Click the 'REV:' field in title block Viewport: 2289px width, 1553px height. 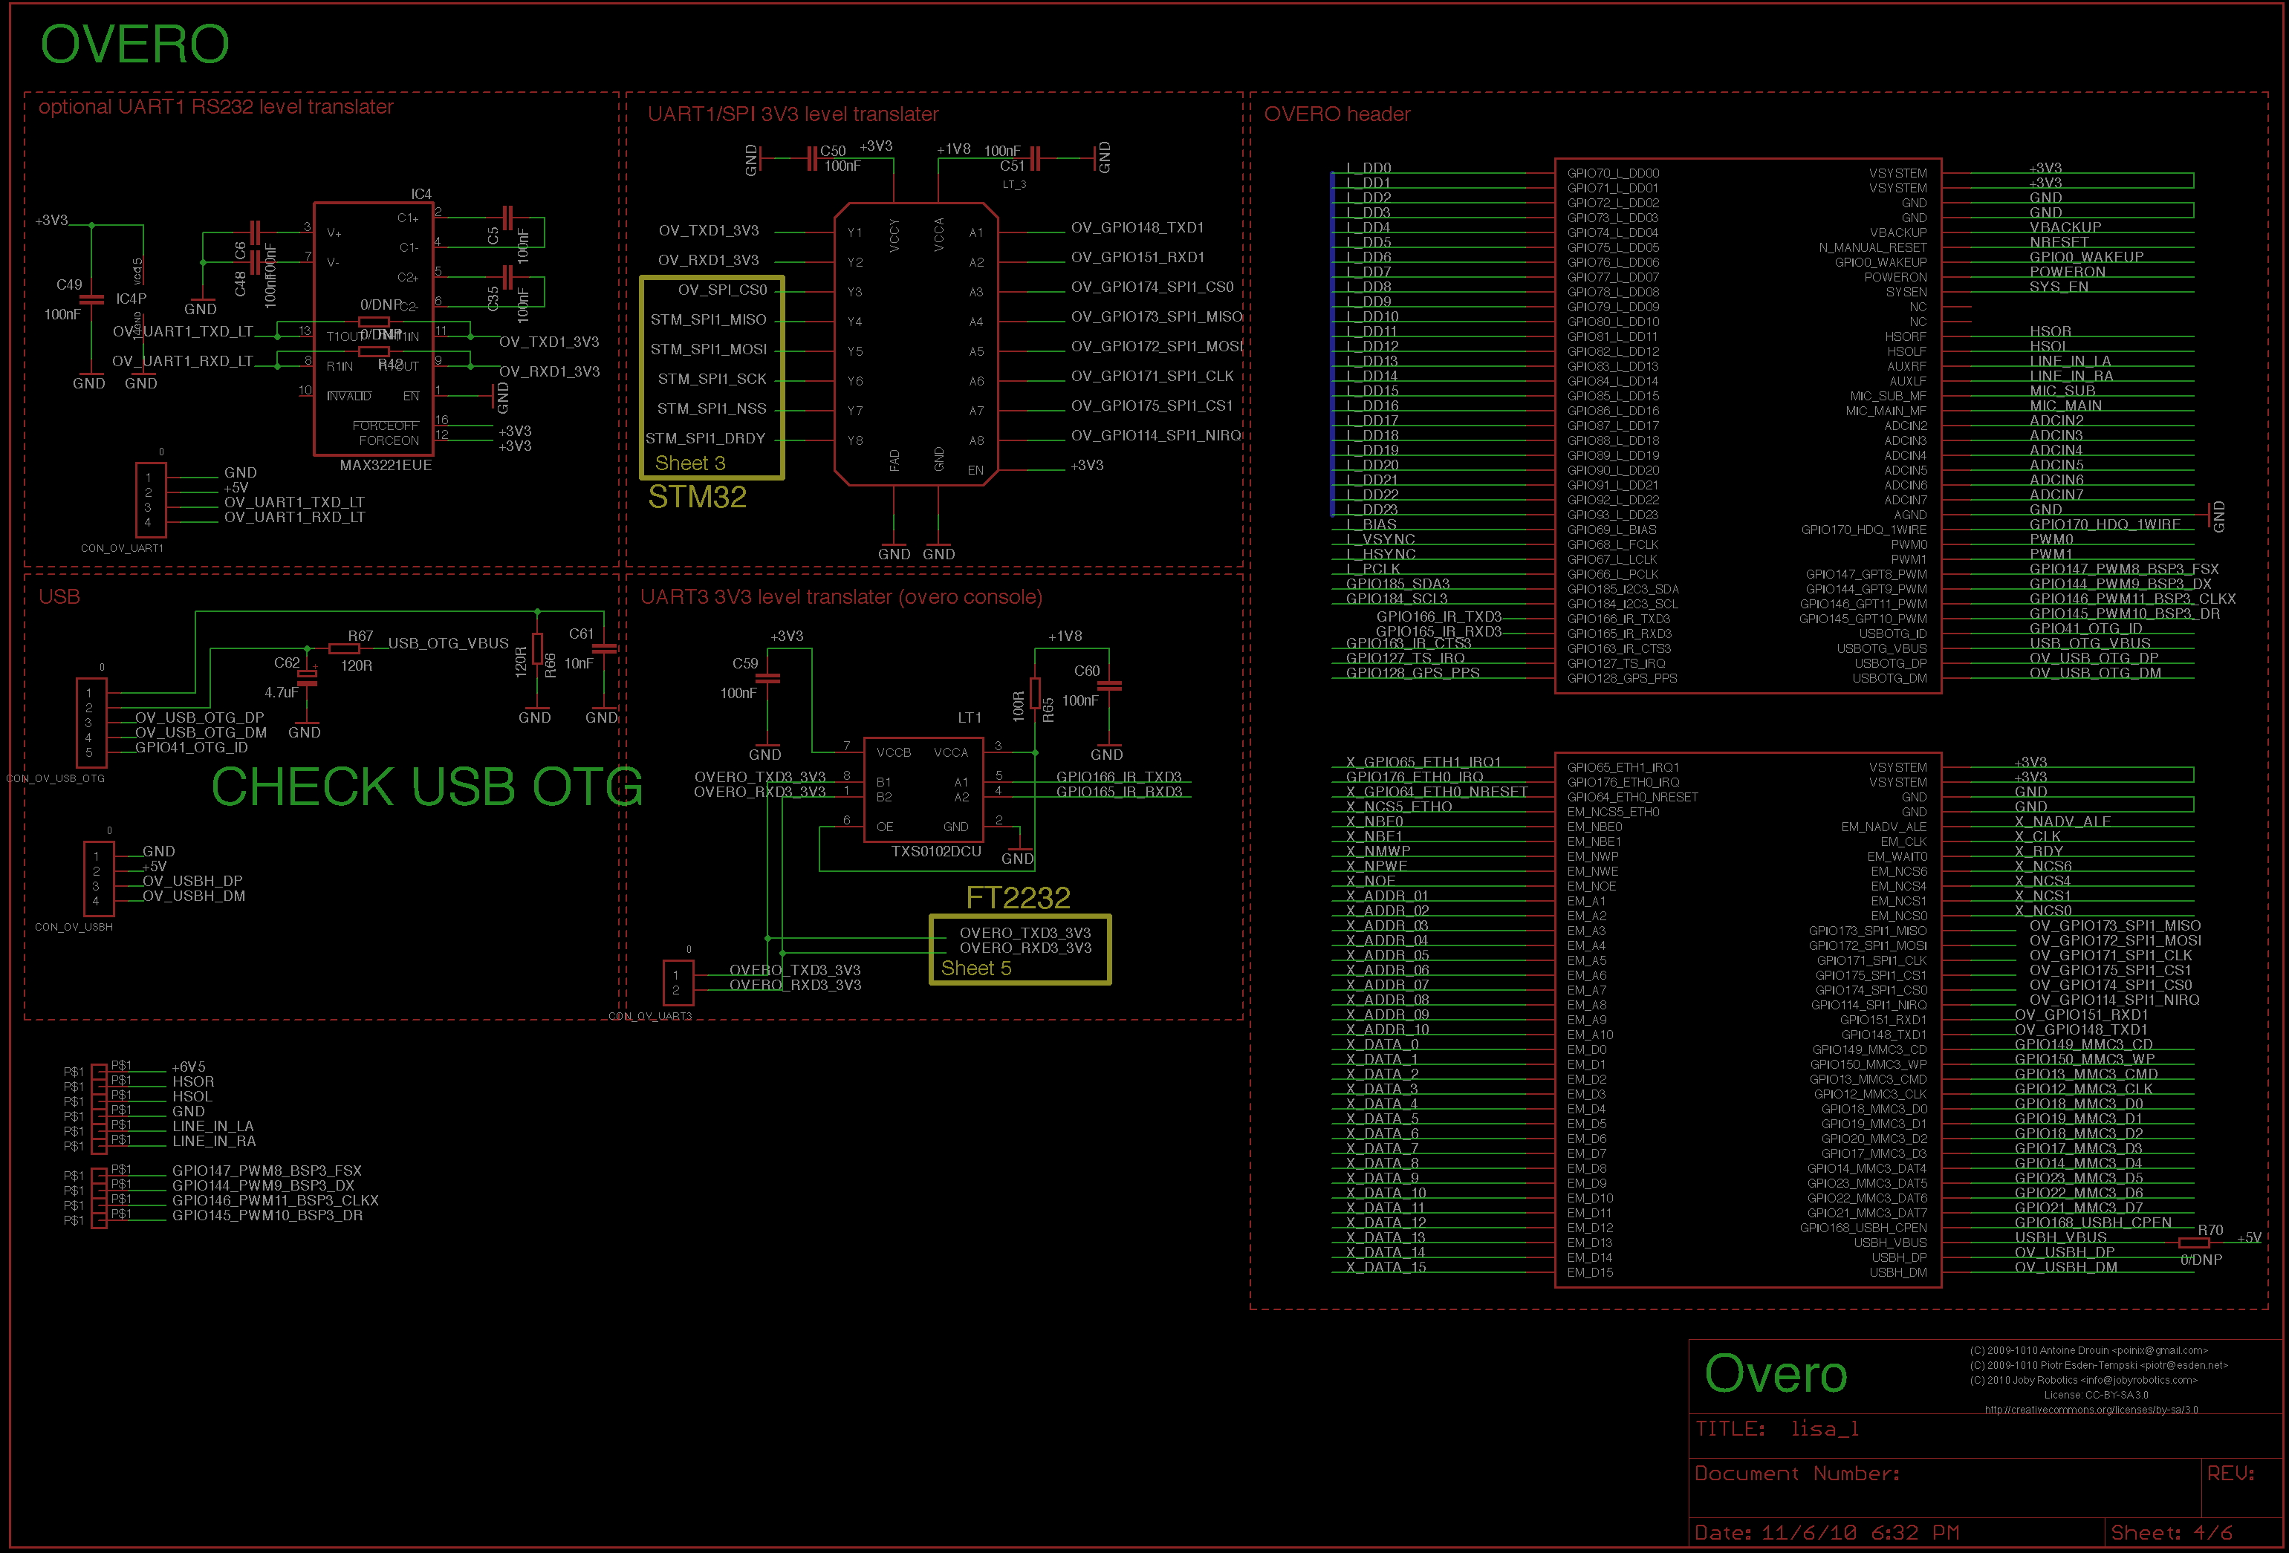[x=2231, y=1474]
